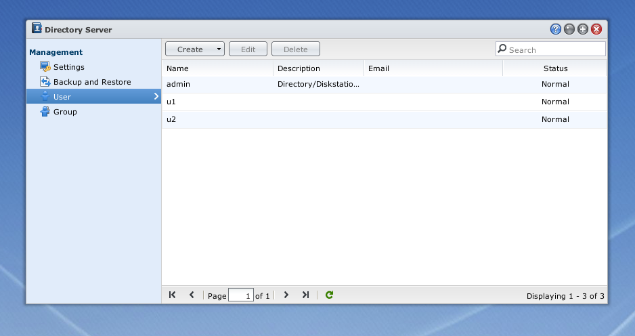Viewport: 635px width, 336px height.
Task: Click Displaying 1 - 3 of 3 text
Action: 565,296
